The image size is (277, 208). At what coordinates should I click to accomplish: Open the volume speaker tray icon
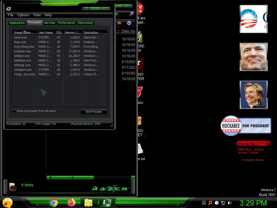(230, 203)
